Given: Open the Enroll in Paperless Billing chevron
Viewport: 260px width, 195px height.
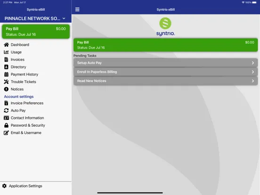Looking at the screenshot, I should click(253, 72).
